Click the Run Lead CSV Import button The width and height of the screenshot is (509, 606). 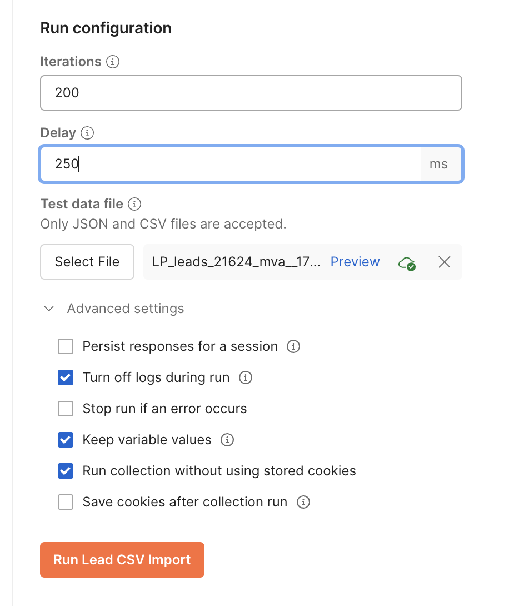coord(122,560)
